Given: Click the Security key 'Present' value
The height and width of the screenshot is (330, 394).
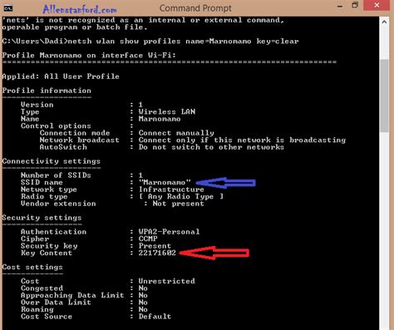Looking at the screenshot, I should 155,246.
